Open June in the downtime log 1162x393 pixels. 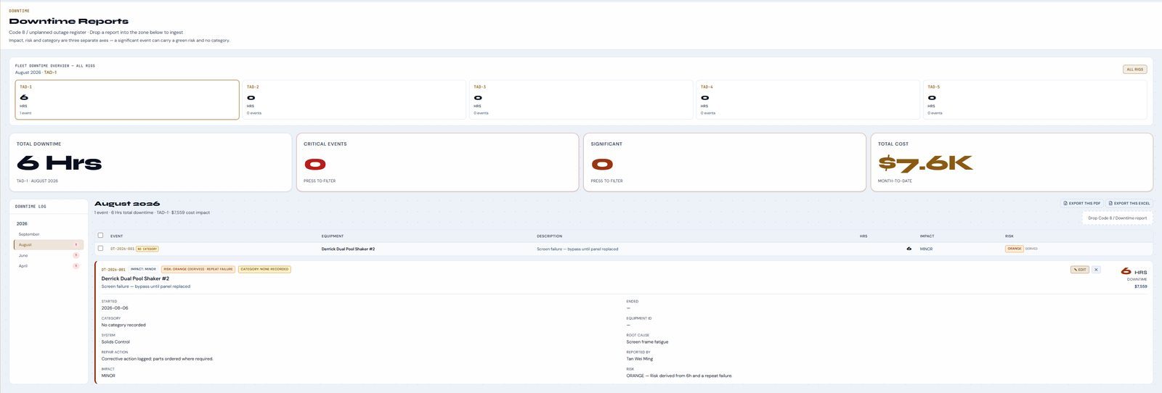coord(48,255)
